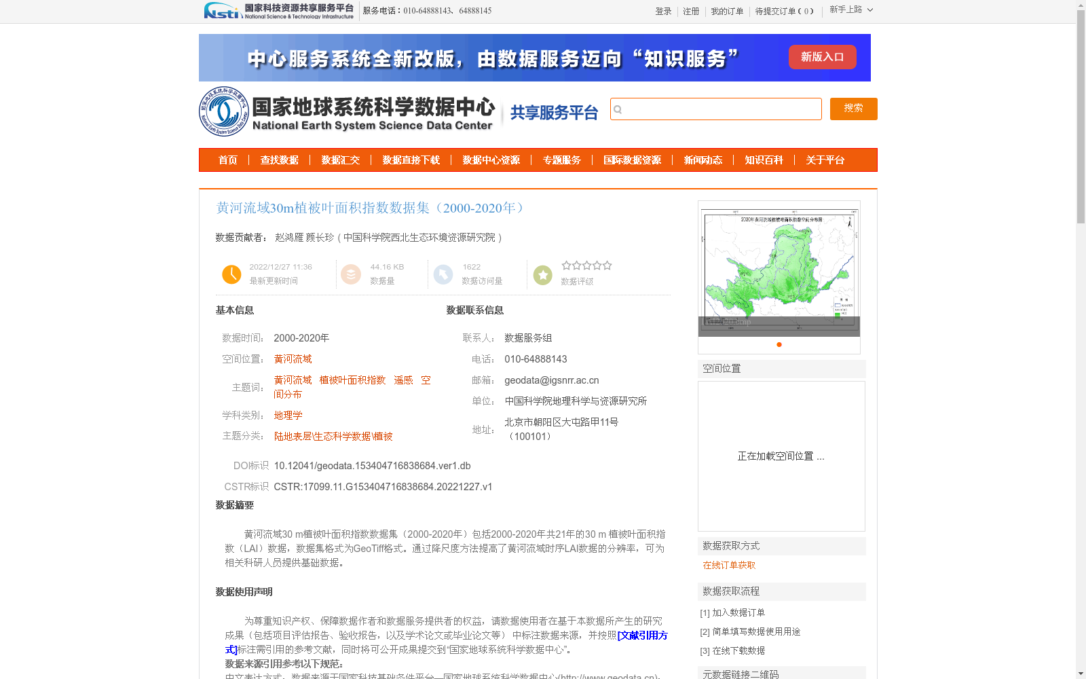
Task: Click the data period 2000-2020年 value
Action: 301,338
